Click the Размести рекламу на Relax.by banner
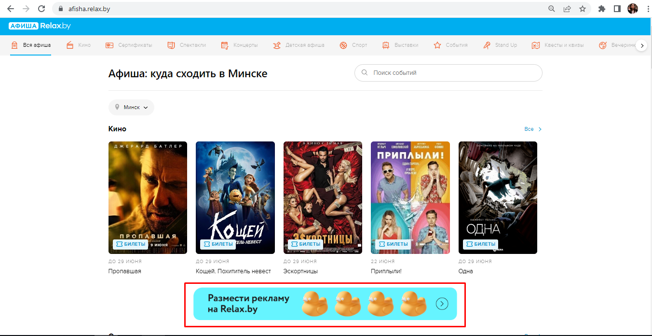652x336 pixels. [x=325, y=304]
